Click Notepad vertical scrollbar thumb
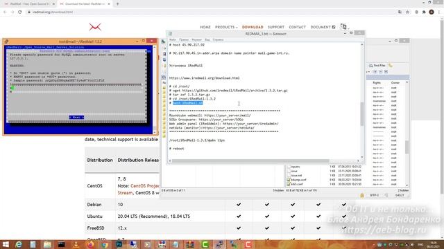The height and width of the screenshot is (249, 444). [362, 113]
